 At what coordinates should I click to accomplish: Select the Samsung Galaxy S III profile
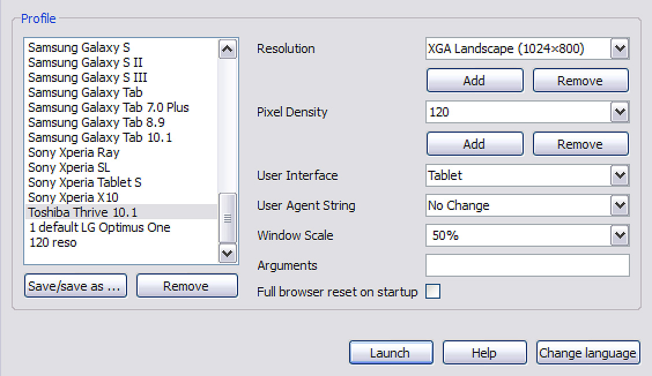[121, 78]
